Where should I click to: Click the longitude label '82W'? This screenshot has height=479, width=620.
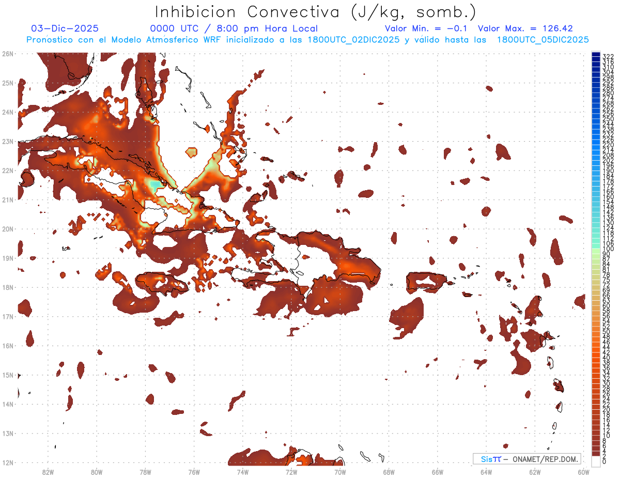pos(48,472)
